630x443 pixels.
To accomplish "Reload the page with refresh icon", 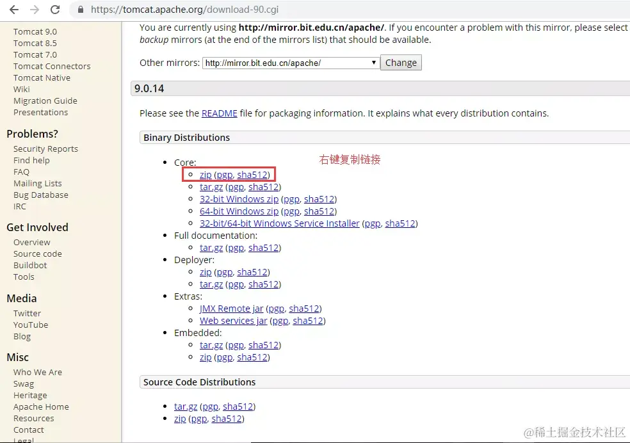I will click(55, 10).
